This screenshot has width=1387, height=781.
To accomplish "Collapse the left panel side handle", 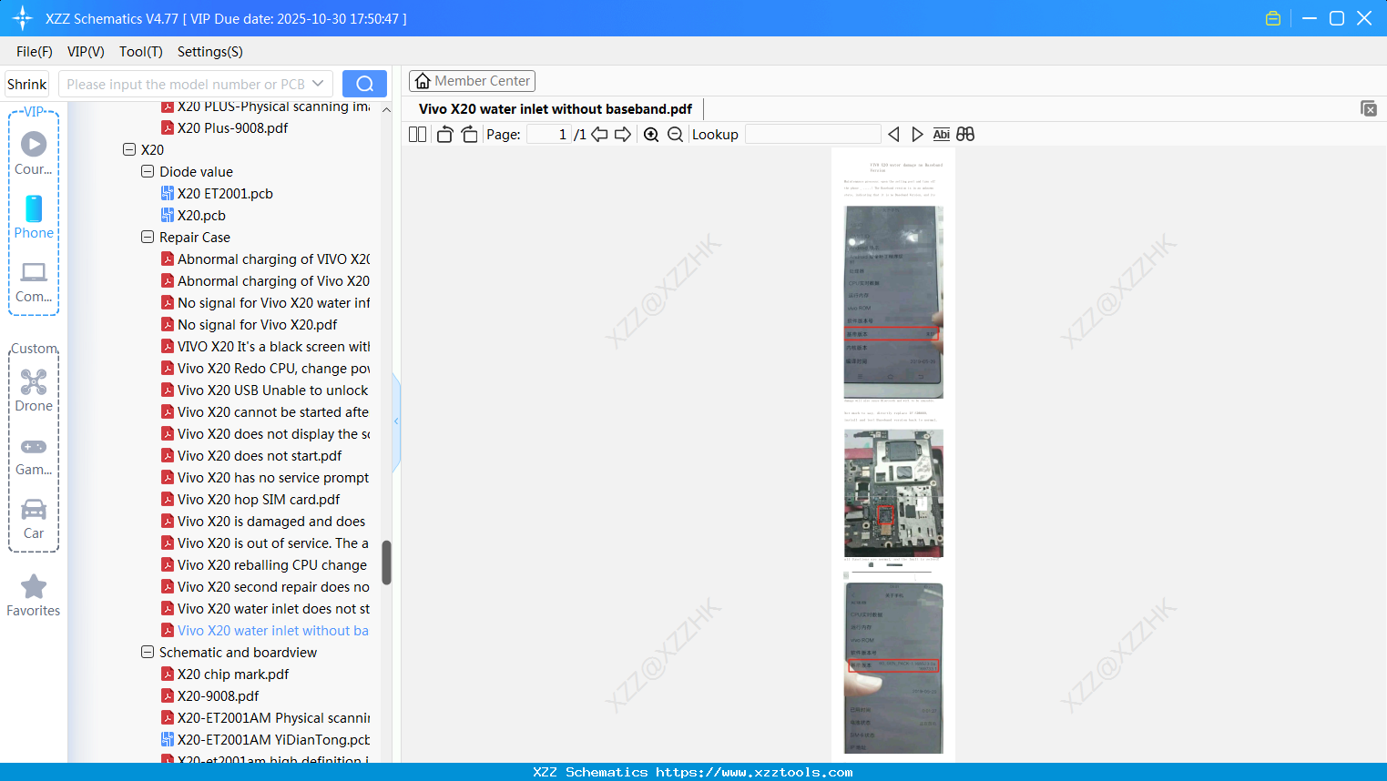I will pyautogui.click(x=396, y=421).
